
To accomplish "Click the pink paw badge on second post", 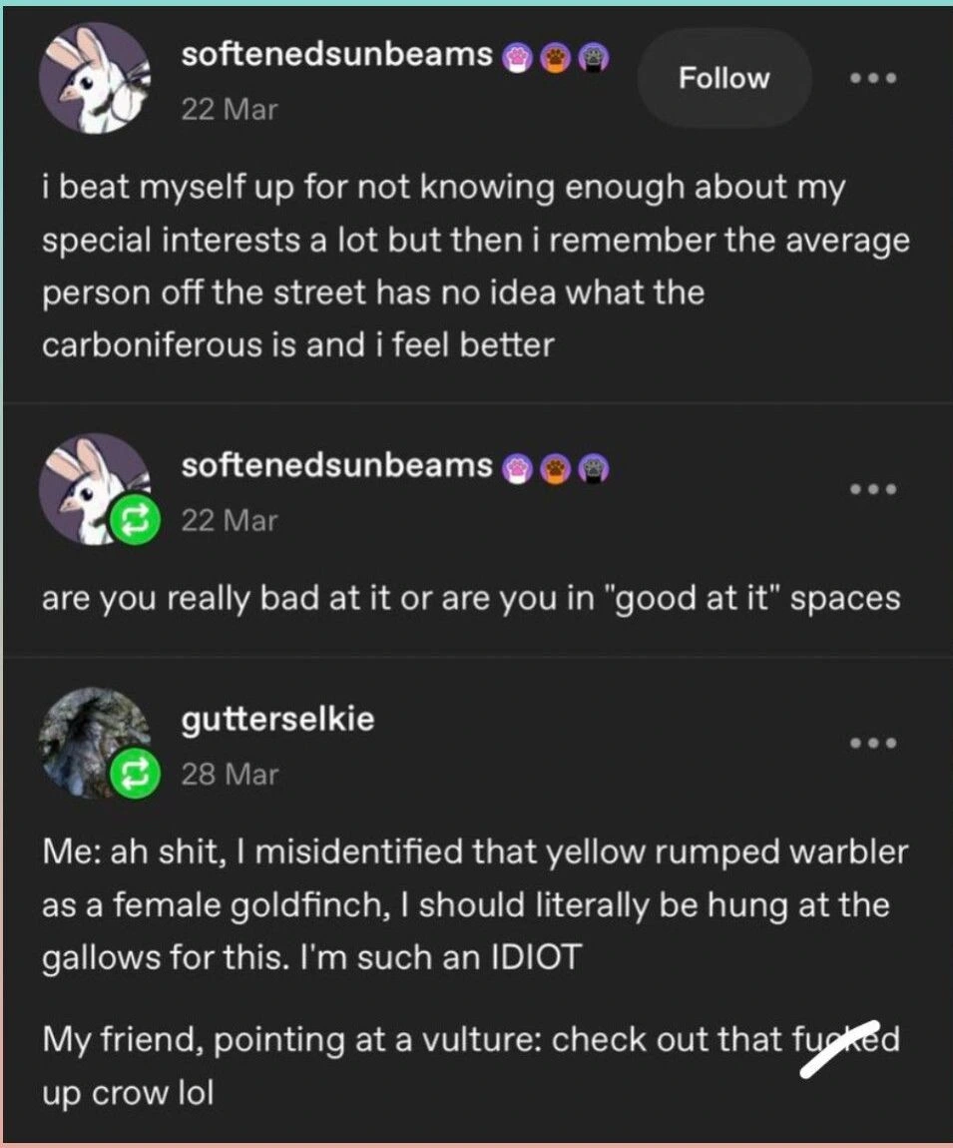I will (x=518, y=466).
